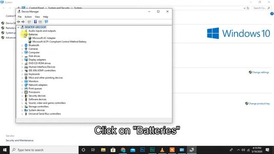Screen dimensions: 274x154
Task: Collapse the DESKTOP-GRS1OOP root node
Action: click(x=18, y=27)
